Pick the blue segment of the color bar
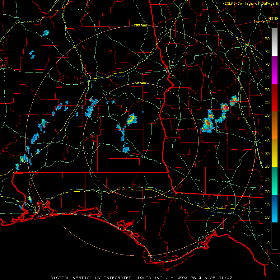This screenshot has height=280, width=280. point(275,208)
